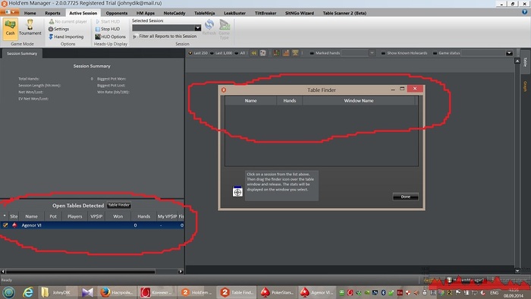This screenshot has width=531, height=299.
Task: Click the grid view icon in hands toolbar
Action: click(x=276, y=53)
